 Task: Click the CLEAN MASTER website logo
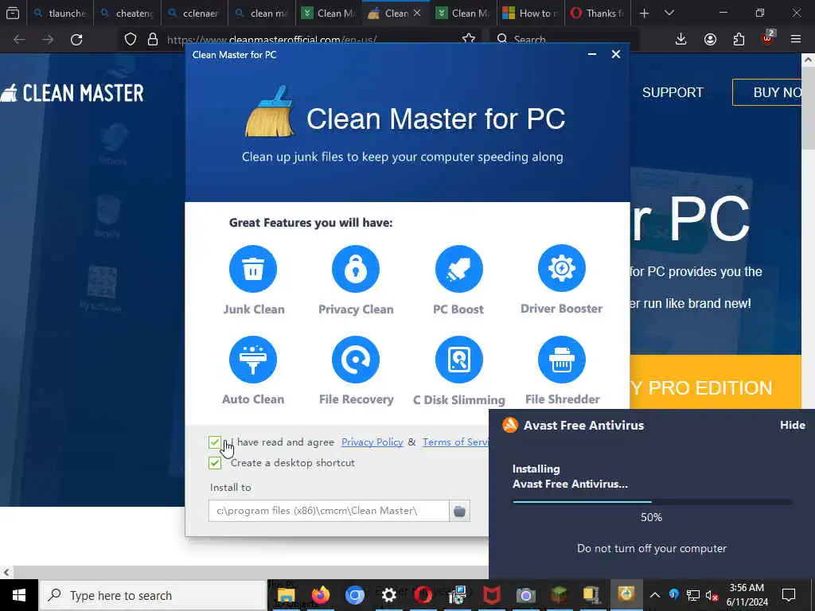click(72, 93)
